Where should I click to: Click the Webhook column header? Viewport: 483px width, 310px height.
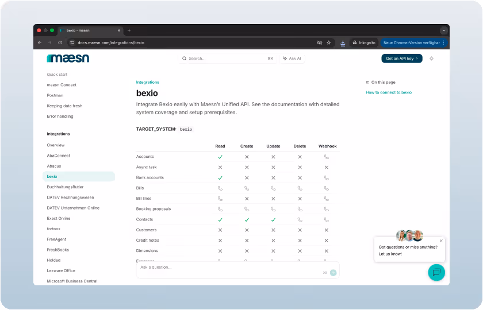point(327,146)
